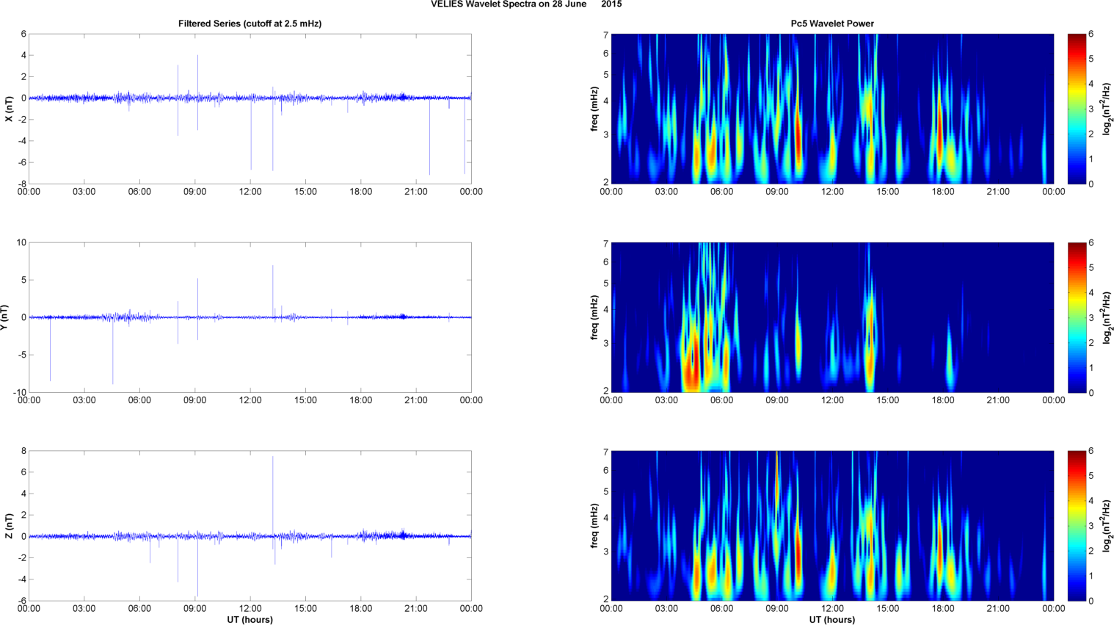Select the 'Pc5 Wavelet Power' heading
The image size is (1114, 625).
tap(832, 24)
